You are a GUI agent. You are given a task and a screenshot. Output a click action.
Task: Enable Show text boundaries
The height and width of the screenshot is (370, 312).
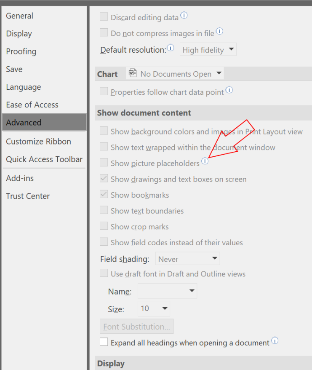tap(104, 210)
